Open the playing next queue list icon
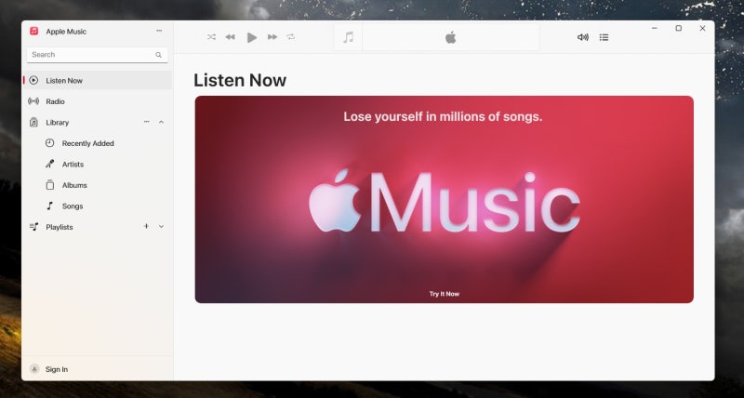Viewport: 744px width, 398px height. [604, 37]
